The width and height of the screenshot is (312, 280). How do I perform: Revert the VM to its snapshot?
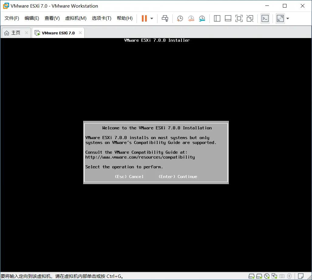[191, 18]
